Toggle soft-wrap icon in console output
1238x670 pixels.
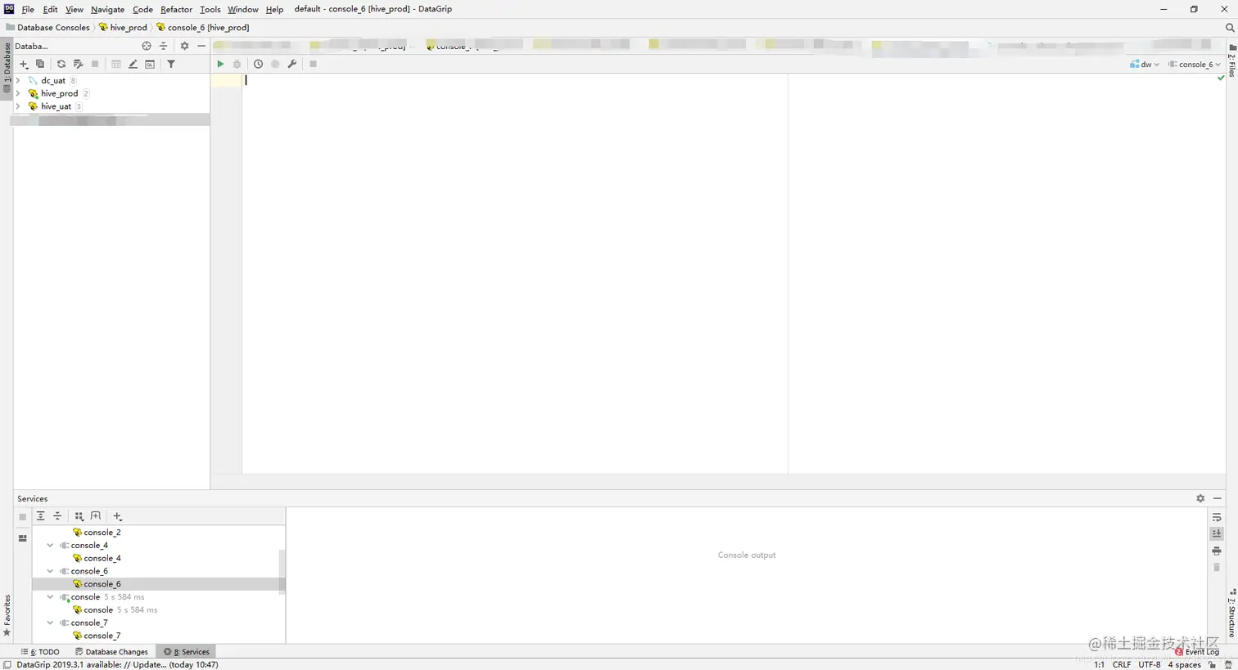point(1217,517)
